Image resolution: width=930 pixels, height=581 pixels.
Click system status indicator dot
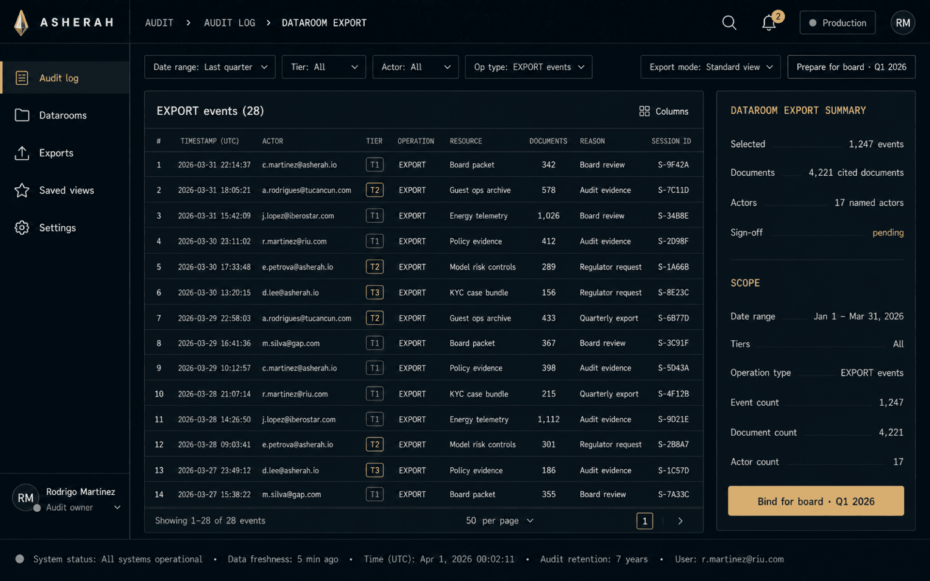click(x=20, y=559)
